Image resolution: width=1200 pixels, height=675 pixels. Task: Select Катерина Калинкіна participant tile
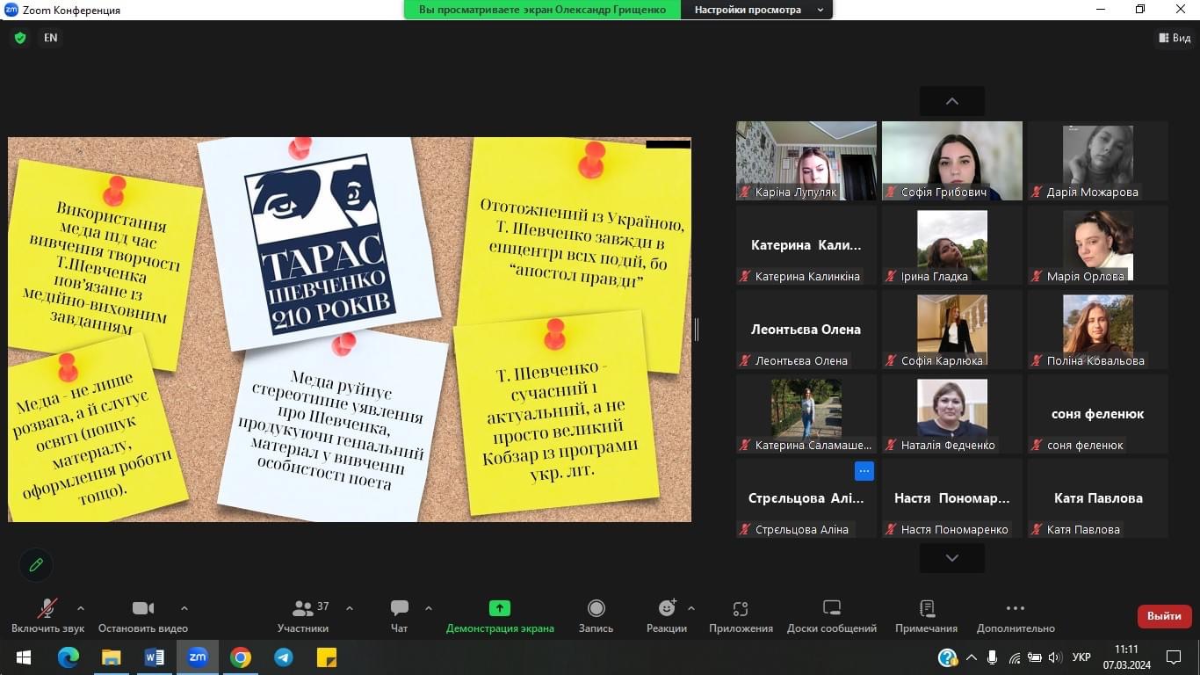tap(806, 245)
